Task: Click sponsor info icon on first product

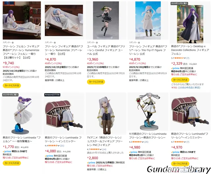Action: pos(13,43)
